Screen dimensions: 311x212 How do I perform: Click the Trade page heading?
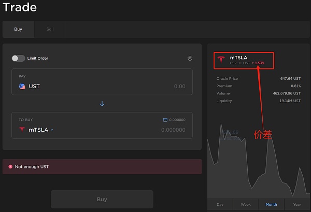[x=20, y=7]
